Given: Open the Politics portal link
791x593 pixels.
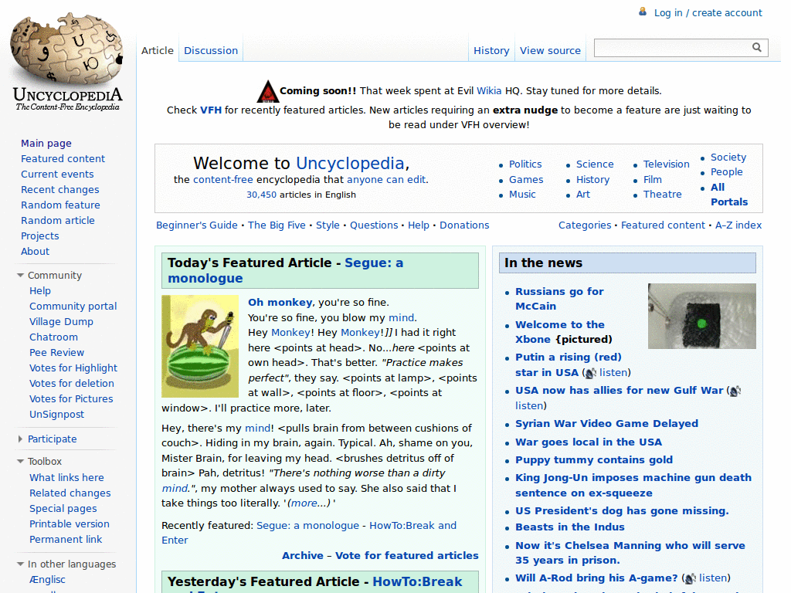Looking at the screenshot, I should [525, 164].
